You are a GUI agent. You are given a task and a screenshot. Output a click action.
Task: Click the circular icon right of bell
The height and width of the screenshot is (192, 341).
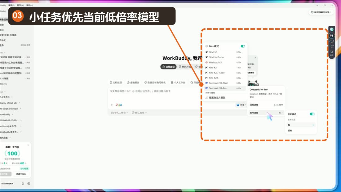coord(29,184)
